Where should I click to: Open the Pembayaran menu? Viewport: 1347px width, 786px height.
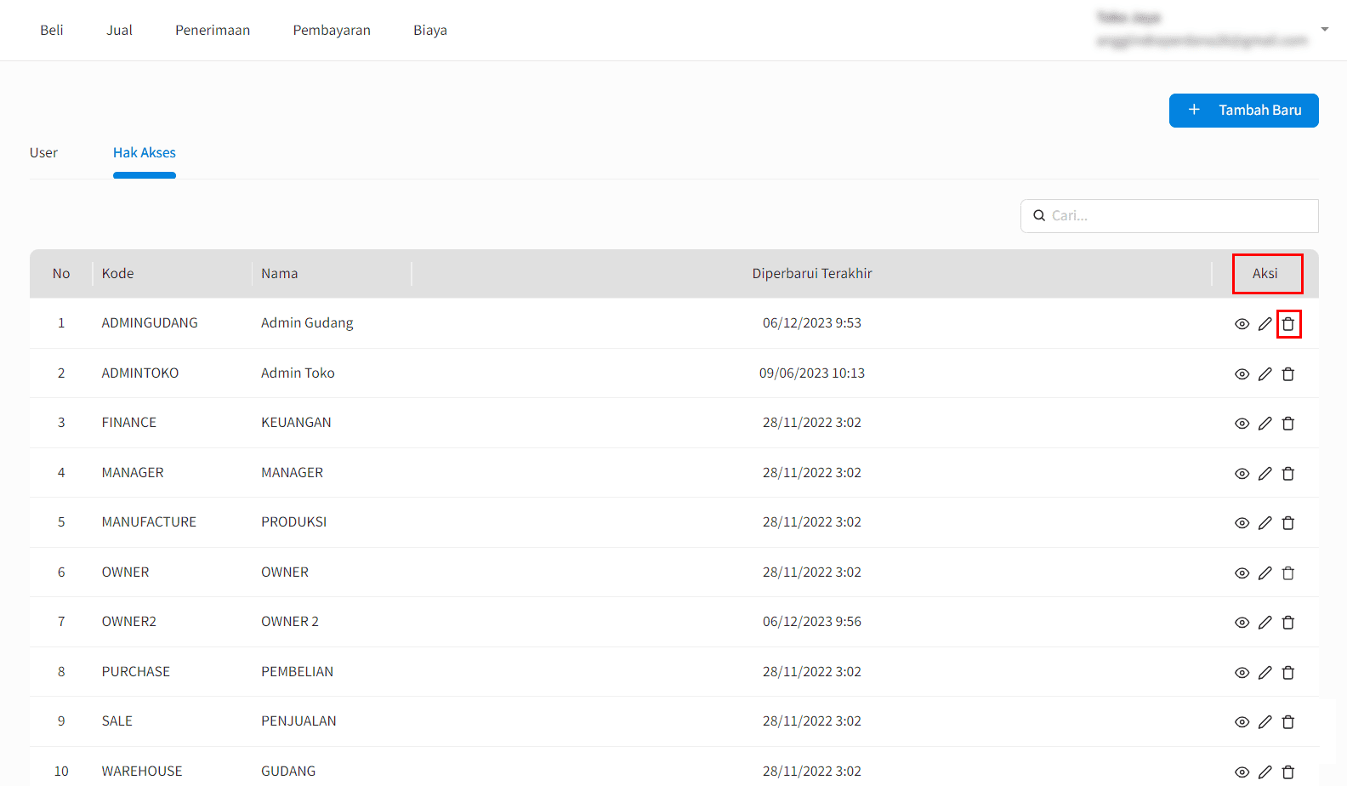point(332,31)
